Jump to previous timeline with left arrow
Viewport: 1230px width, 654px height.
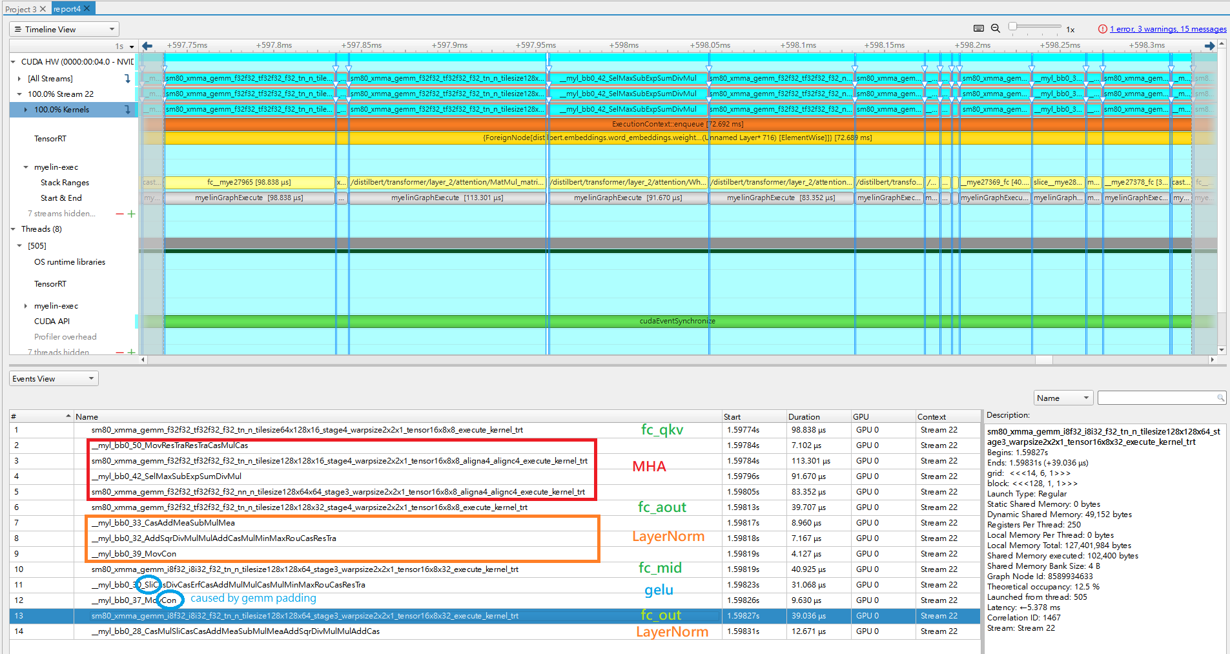147,45
